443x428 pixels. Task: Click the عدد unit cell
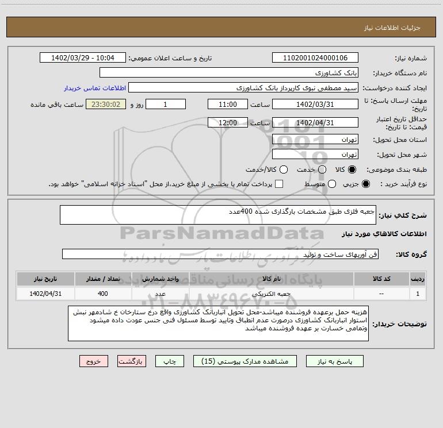point(160,294)
